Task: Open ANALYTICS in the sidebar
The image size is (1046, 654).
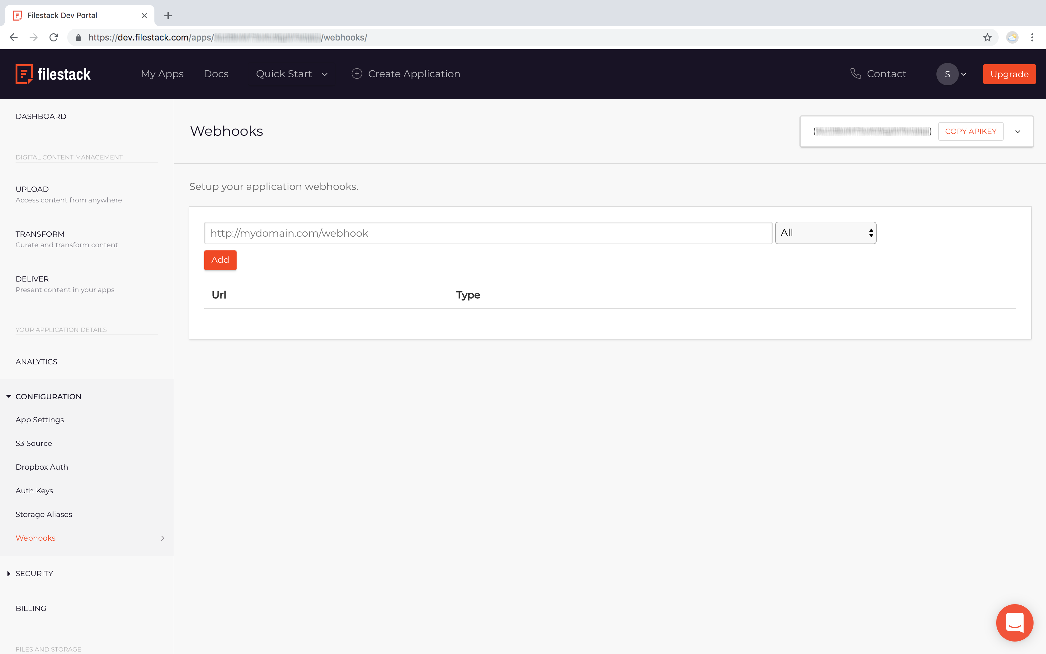Action: tap(36, 362)
